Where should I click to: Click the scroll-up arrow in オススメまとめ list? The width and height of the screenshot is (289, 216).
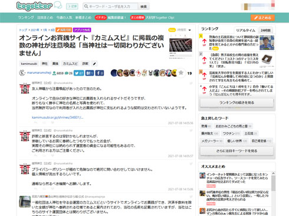pos(273,174)
